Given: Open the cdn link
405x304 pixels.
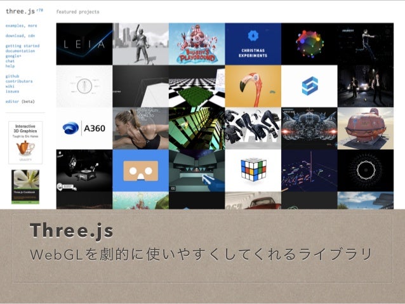Looking at the screenshot, I should point(32,36).
